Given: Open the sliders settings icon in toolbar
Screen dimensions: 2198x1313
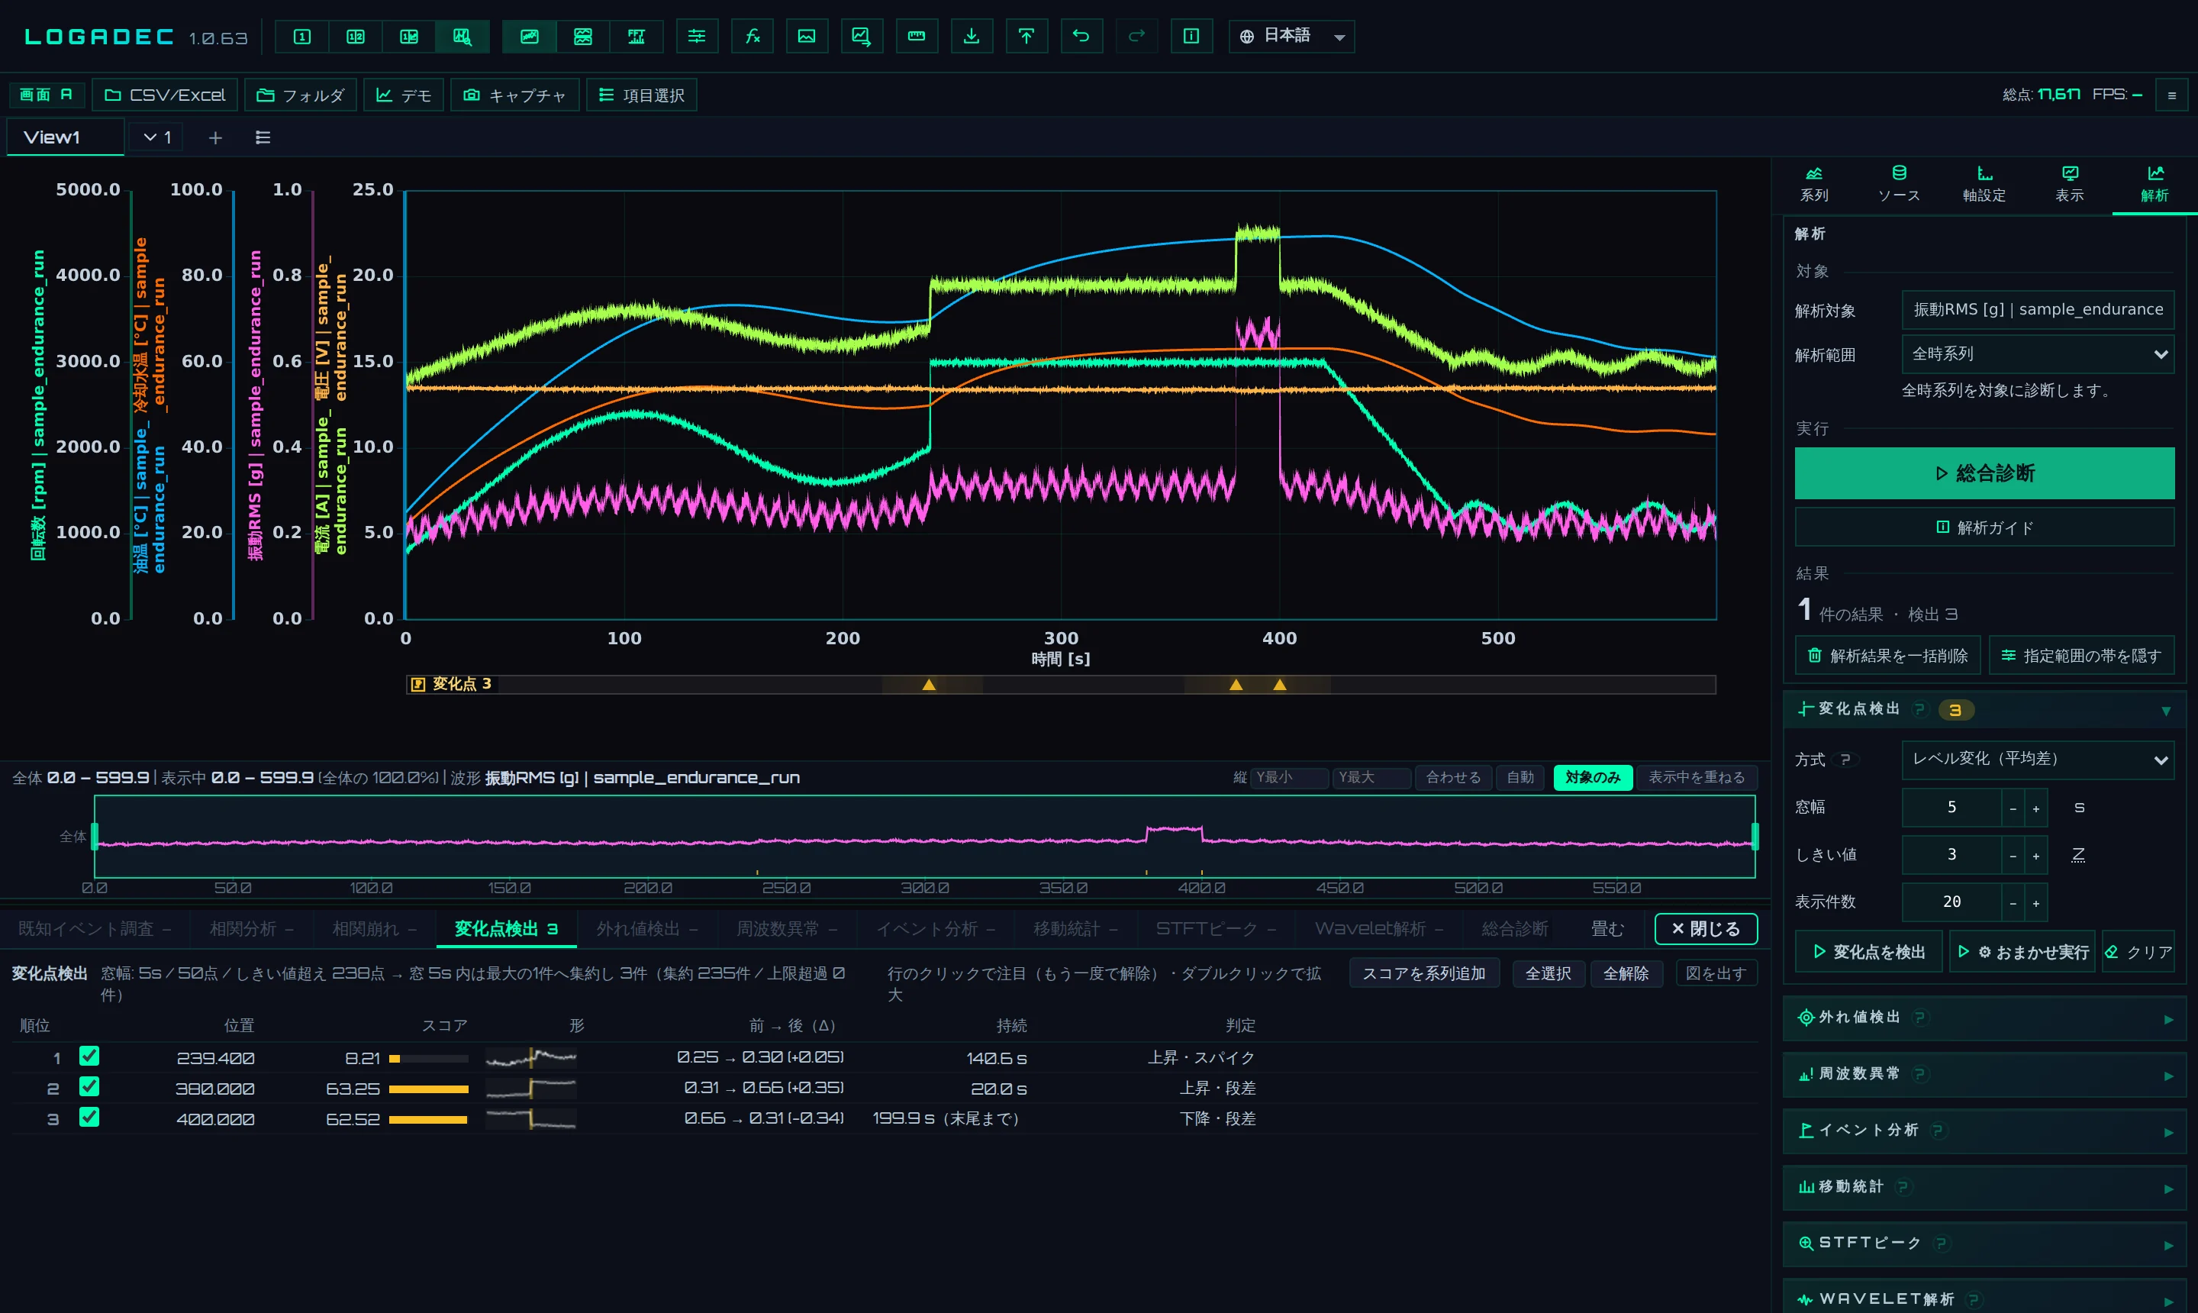Looking at the screenshot, I should click(x=697, y=37).
